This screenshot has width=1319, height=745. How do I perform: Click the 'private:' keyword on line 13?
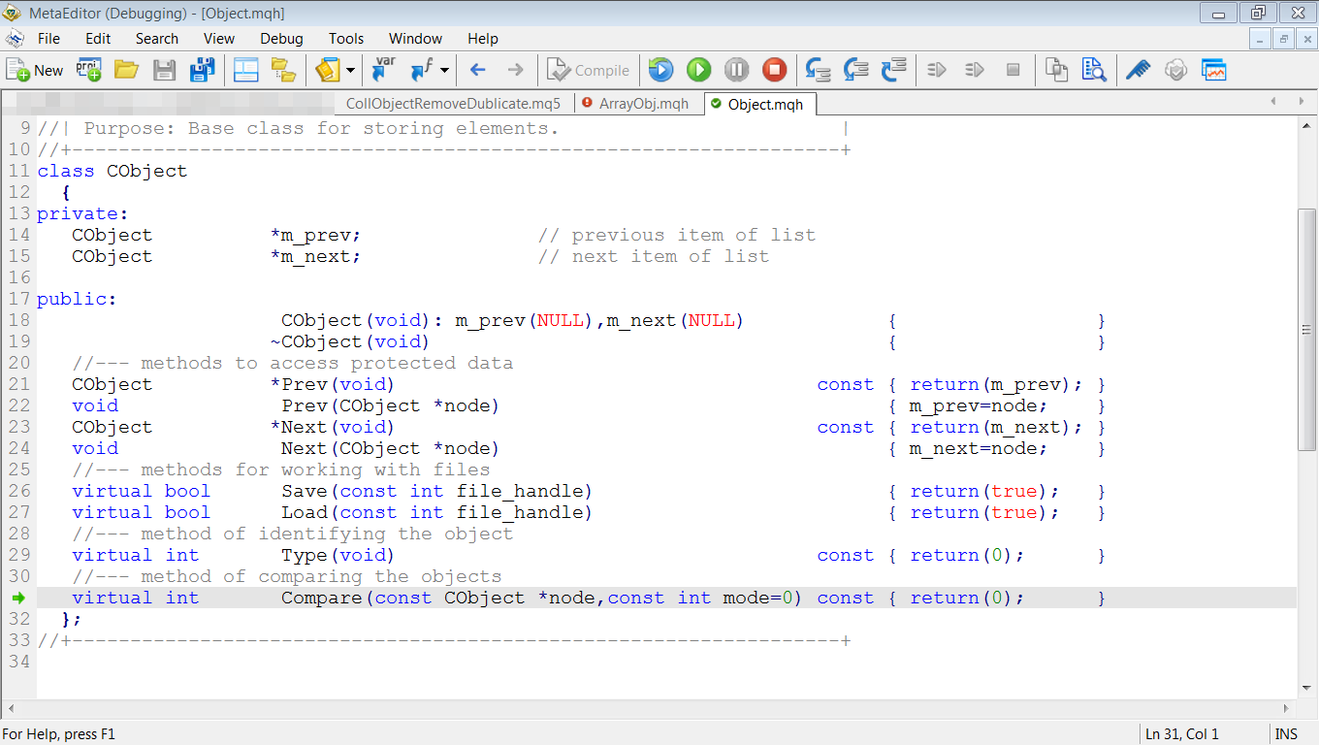click(82, 213)
